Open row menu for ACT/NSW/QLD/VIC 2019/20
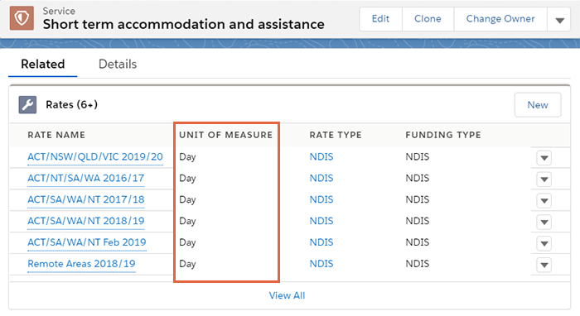The image size is (580, 316). coord(544,158)
